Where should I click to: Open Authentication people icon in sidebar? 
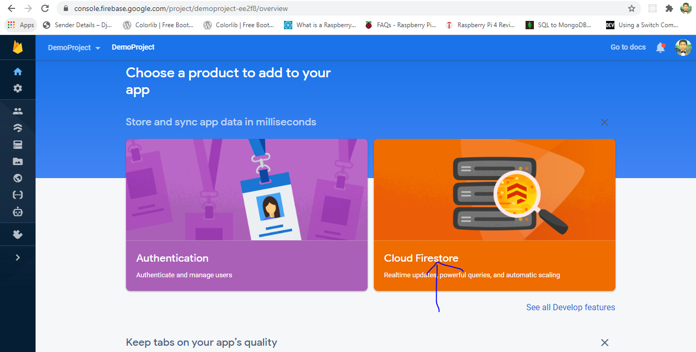[18, 111]
